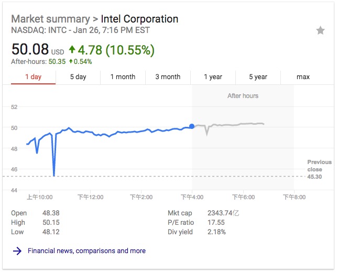Click the Previous close 45.30 label
The width and height of the screenshot is (337, 272).
319,170
